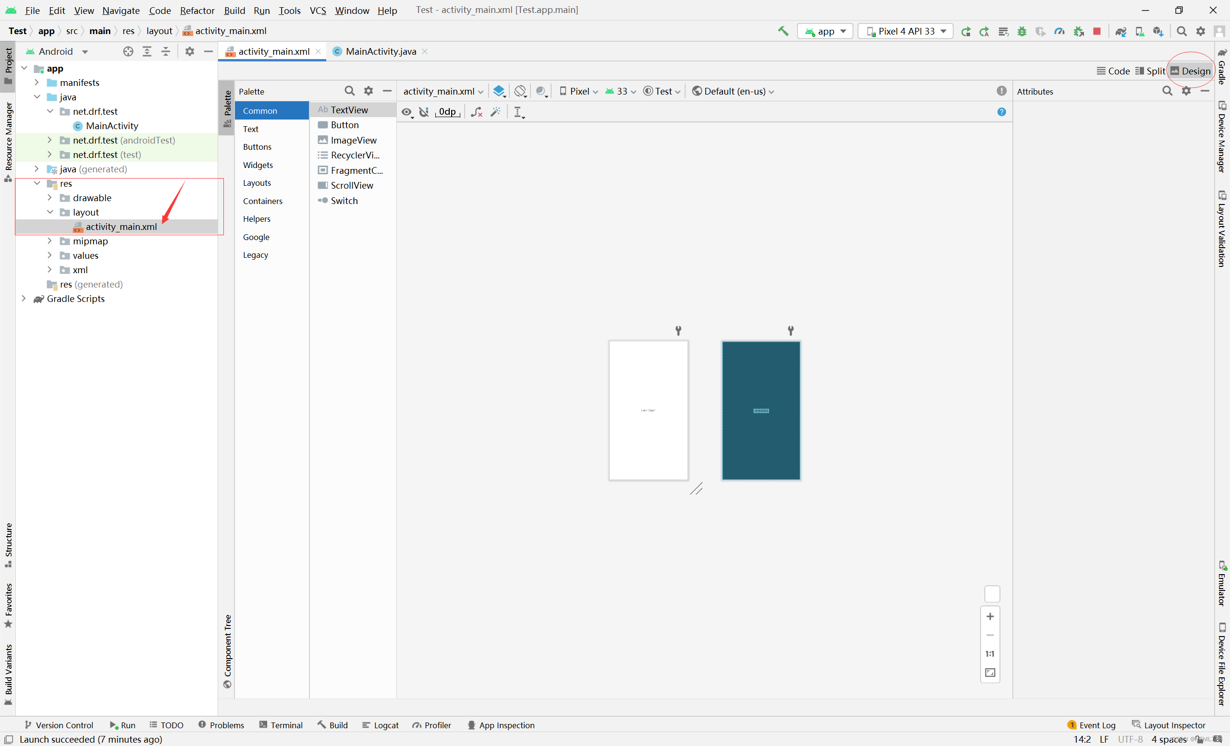Click the zoom in plus button
Viewport: 1230px width, 746px height.
990,616
